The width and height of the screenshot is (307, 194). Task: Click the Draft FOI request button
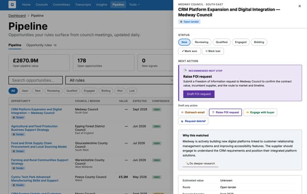tap(199, 94)
